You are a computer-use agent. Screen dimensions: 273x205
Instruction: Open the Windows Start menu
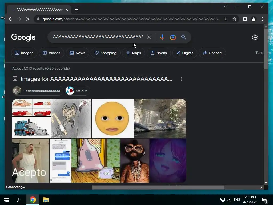pyautogui.click(x=6, y=200)
